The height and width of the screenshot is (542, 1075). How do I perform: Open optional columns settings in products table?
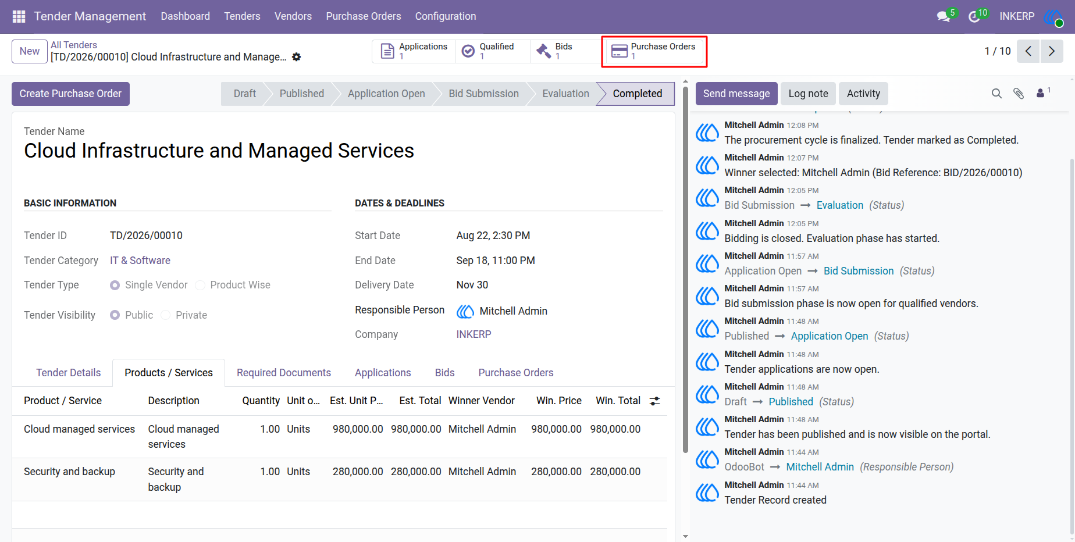pos(655,401)
